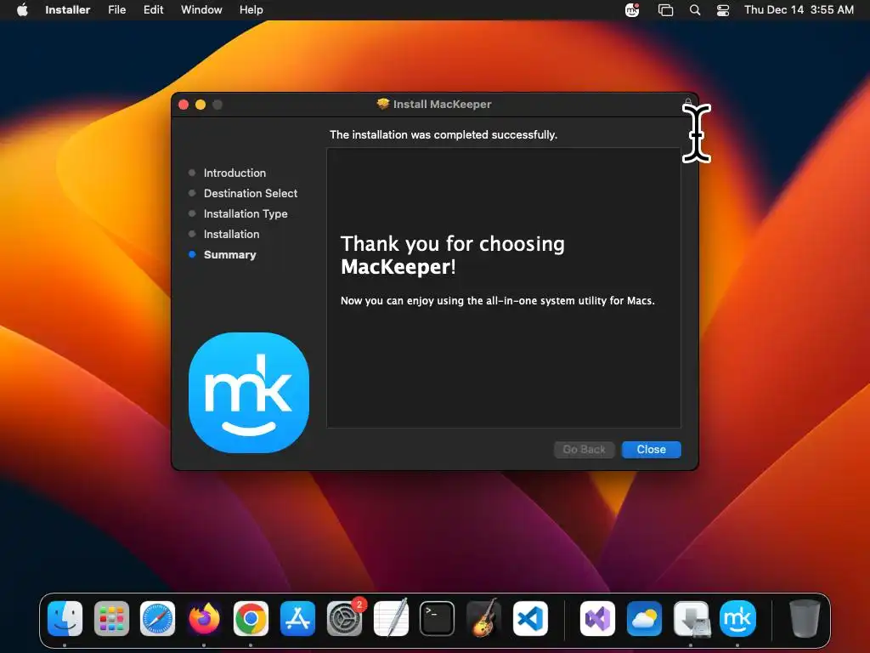Select the Installation Type step
The height and width of the screenshot is (653, 870).
click(246, 213)
